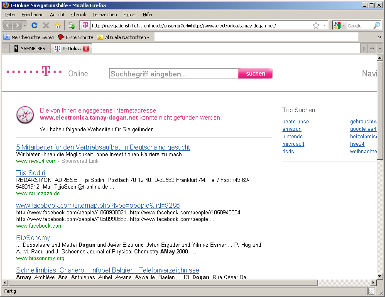The height and width of the screenshot is (297, 385).
Task: Click the stop loading X icon
Action: 46,25
